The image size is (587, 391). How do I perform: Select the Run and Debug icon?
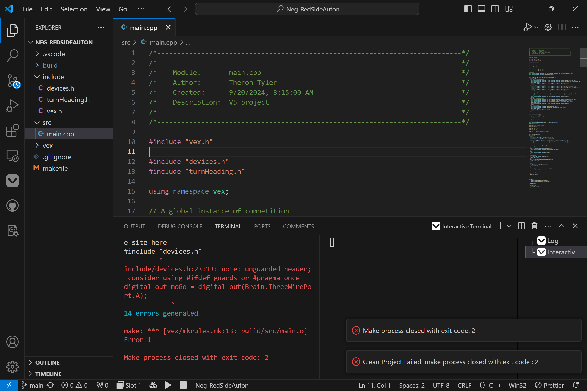tap(12, 106)
